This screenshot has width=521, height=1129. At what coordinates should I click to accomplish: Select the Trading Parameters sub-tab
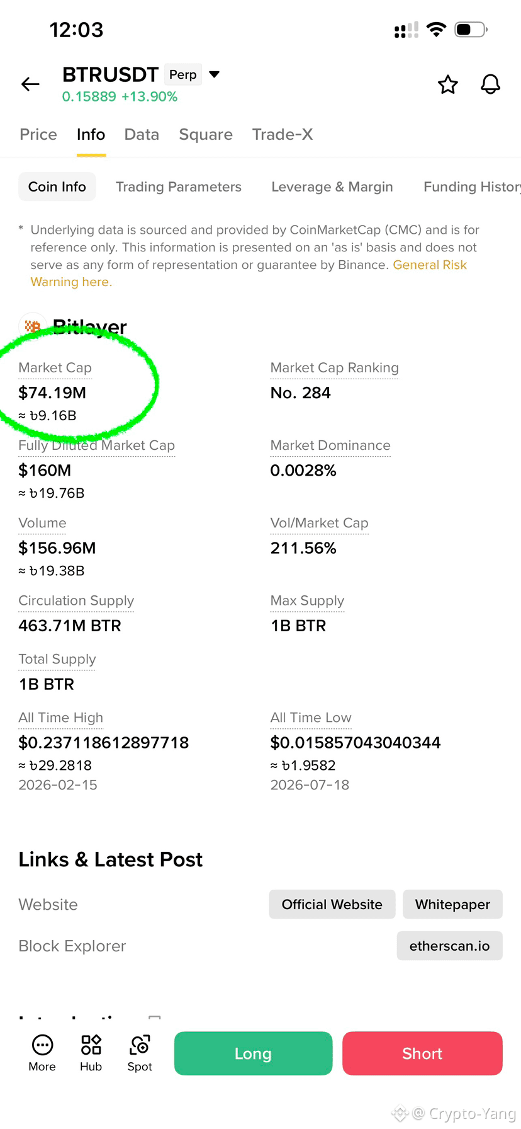(179, 186)
